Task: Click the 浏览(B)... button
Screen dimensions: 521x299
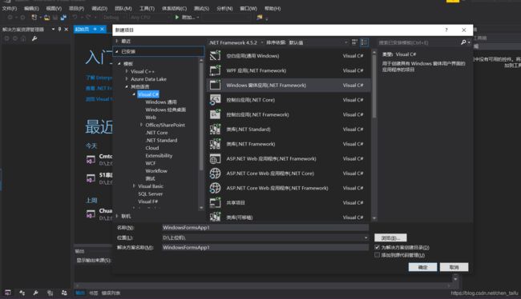Action: click(390, 238)
